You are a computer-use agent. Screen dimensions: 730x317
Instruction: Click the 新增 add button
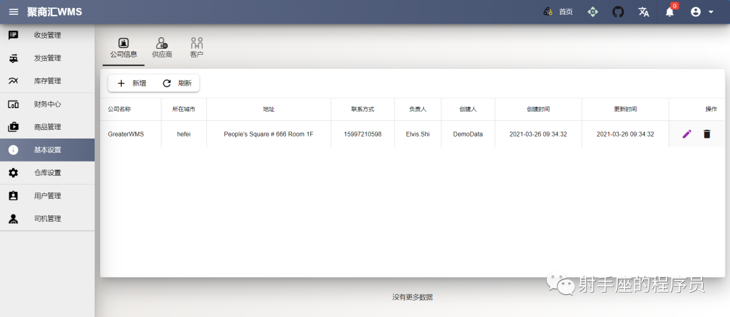pos(132,83)
